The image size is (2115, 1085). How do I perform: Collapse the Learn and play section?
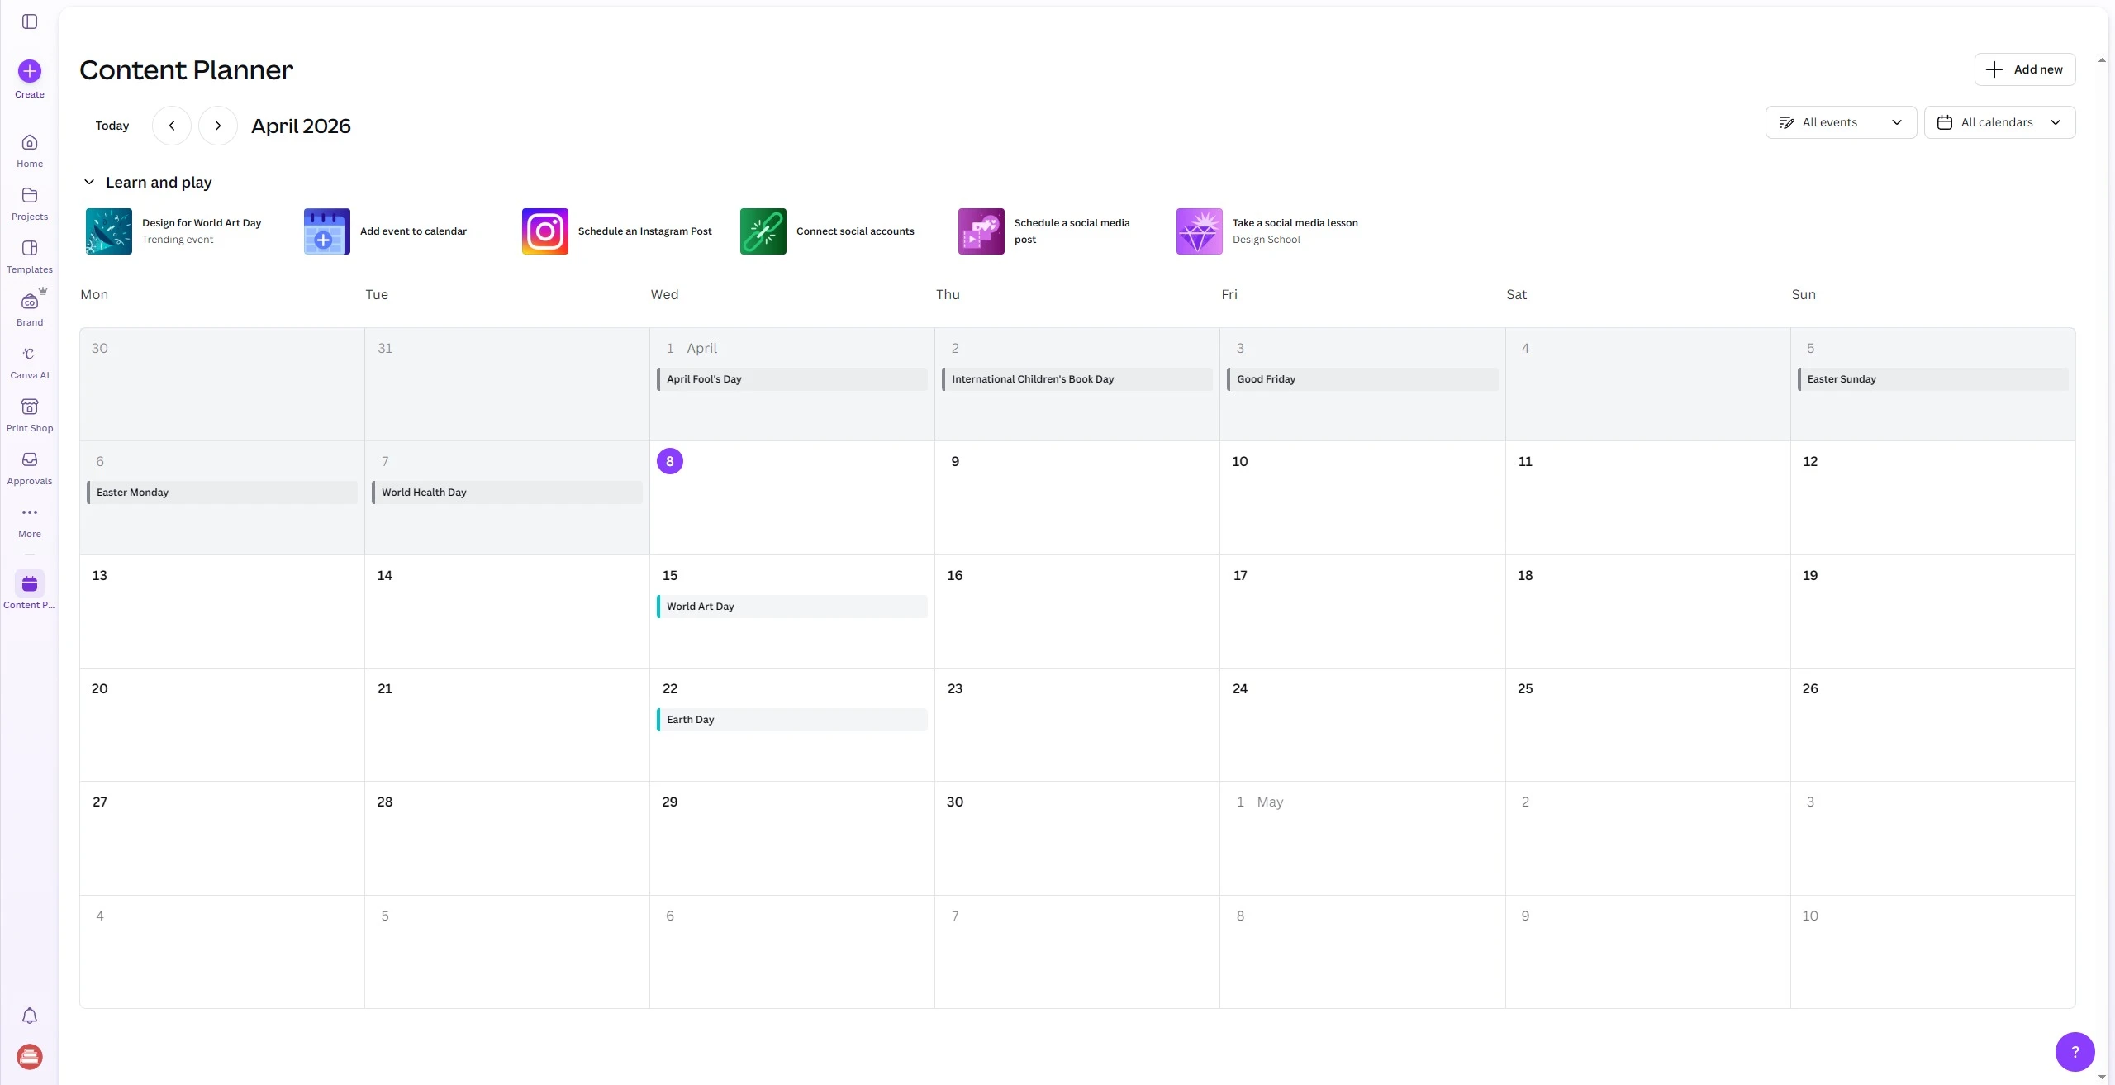[89, 182]
